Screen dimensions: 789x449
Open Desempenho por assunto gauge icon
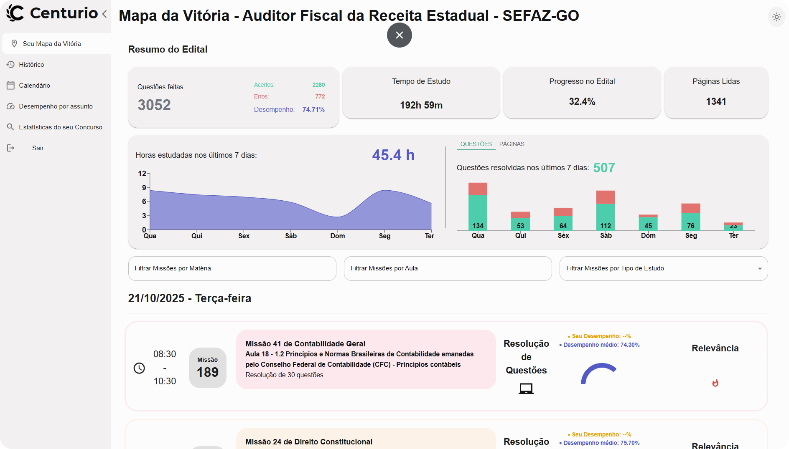point(10,106)
